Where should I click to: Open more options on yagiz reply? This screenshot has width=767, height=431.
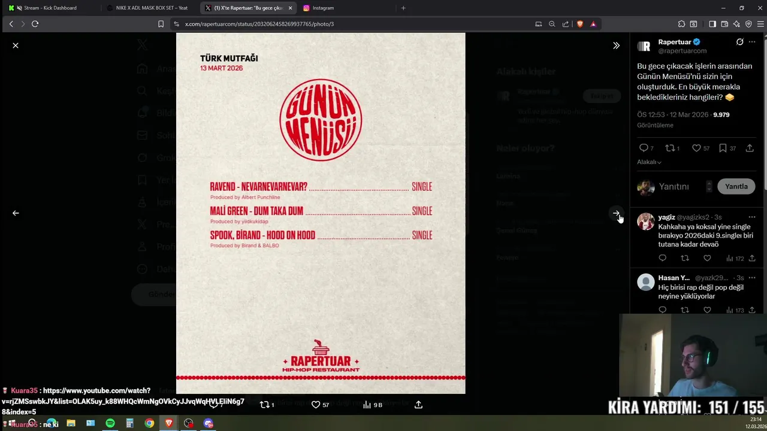(752, 217)
